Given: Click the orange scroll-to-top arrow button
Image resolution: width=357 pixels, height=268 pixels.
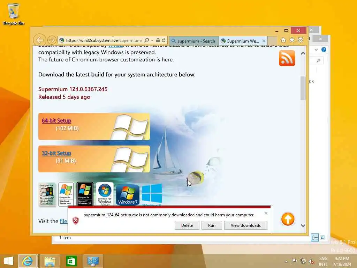Looking at the screenshot, I should pyautogui.click(x=288, y=219).
